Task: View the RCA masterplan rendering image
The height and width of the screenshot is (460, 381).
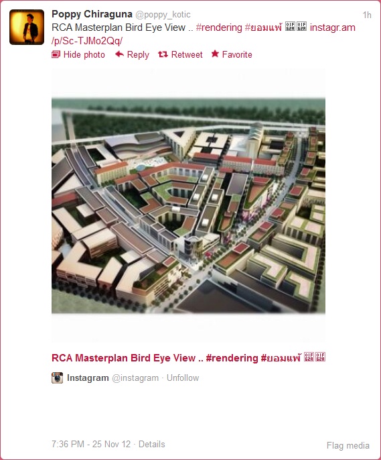Action: click(188, 206)
